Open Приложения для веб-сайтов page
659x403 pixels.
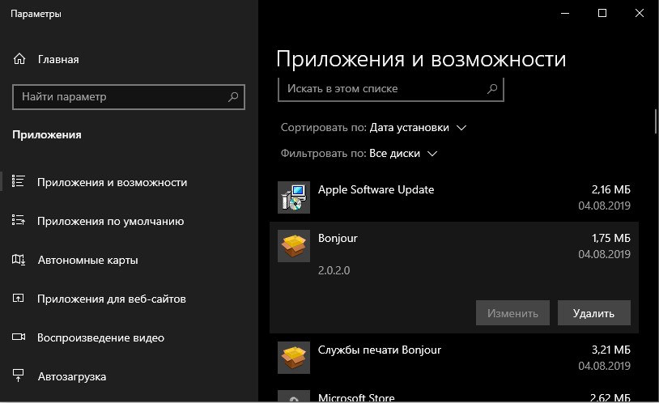(112, 299)
